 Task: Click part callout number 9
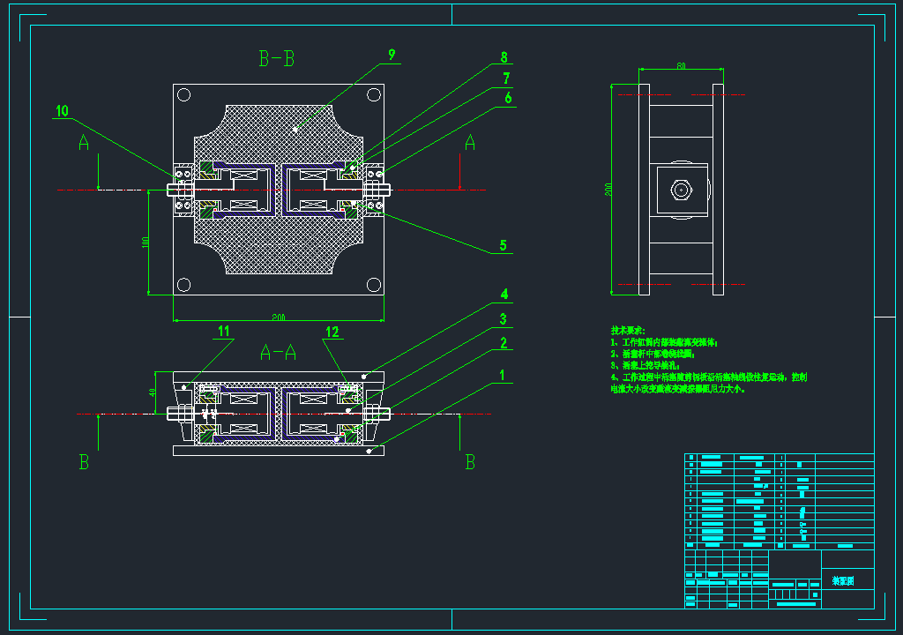click(x=392, y=55)
